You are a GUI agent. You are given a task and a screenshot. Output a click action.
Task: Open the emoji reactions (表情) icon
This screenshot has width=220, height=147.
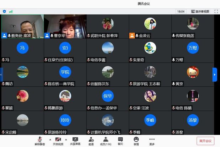coord(136,139)
